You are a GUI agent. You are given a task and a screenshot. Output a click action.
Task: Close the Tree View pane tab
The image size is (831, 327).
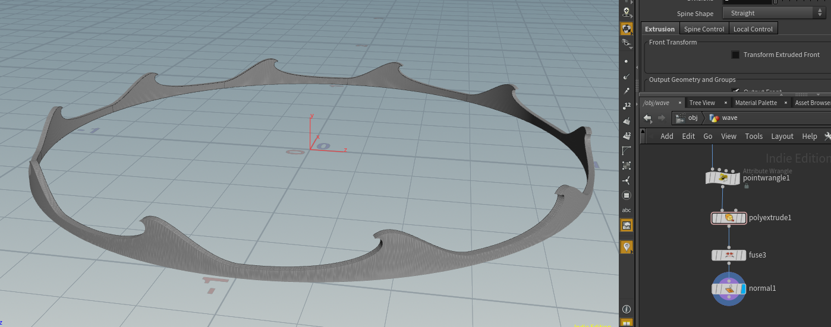[726, 103]
